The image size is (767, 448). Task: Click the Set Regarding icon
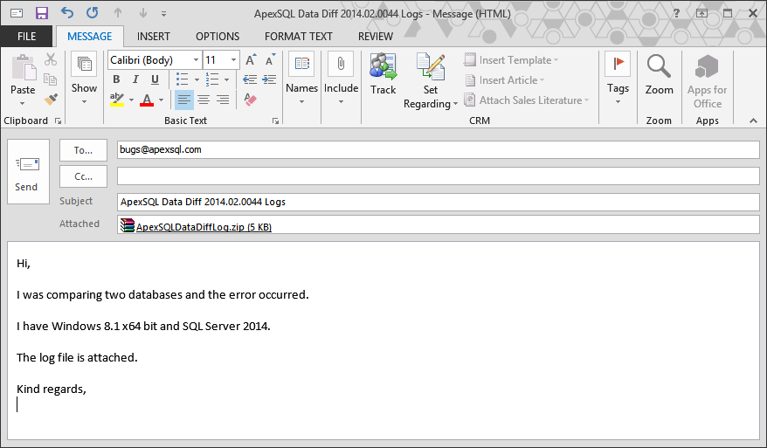pos(431,66)
